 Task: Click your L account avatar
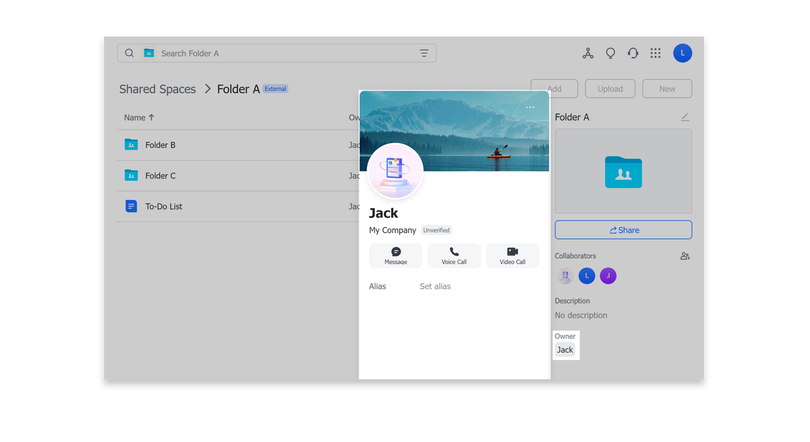click(x=682, y=53)
